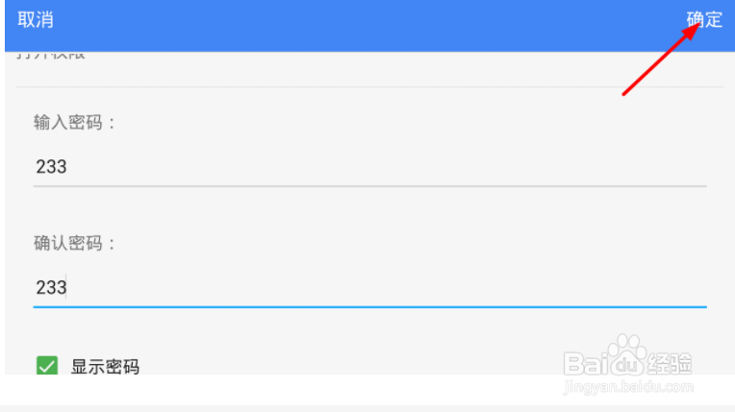Click the partially hidden 打开权限 heading
735x412 pixels.
click(51, 56)
